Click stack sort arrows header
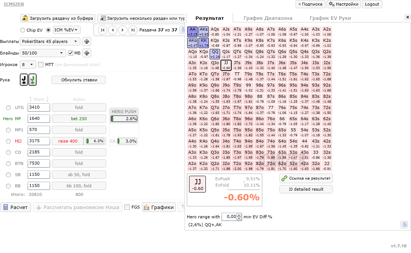This screenshot has width=411, height=253. point(39,99)
